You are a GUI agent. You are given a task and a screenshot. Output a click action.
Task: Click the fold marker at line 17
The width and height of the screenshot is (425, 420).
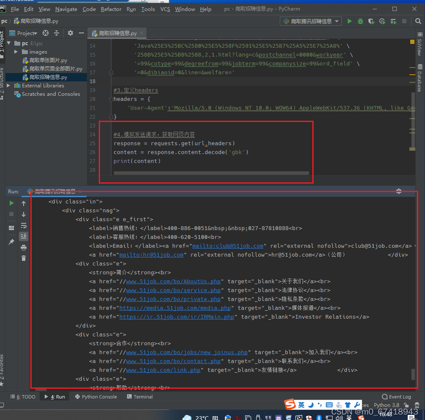pos(111,73)
